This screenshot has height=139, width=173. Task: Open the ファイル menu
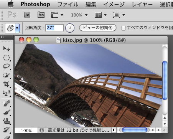click(x=68, y=4)
